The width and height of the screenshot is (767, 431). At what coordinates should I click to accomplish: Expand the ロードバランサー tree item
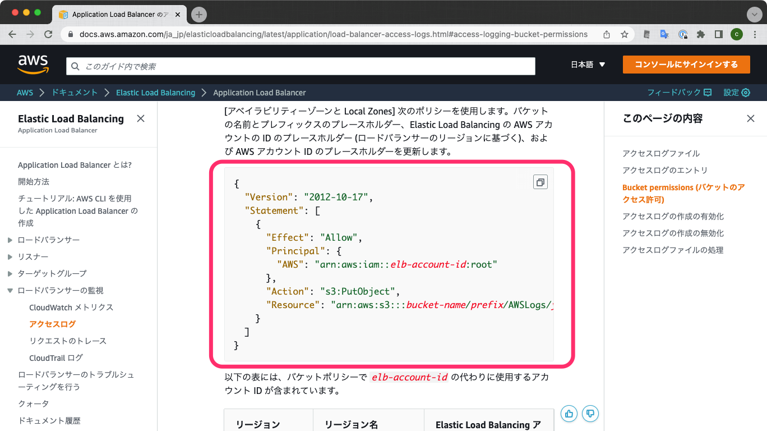10,240
